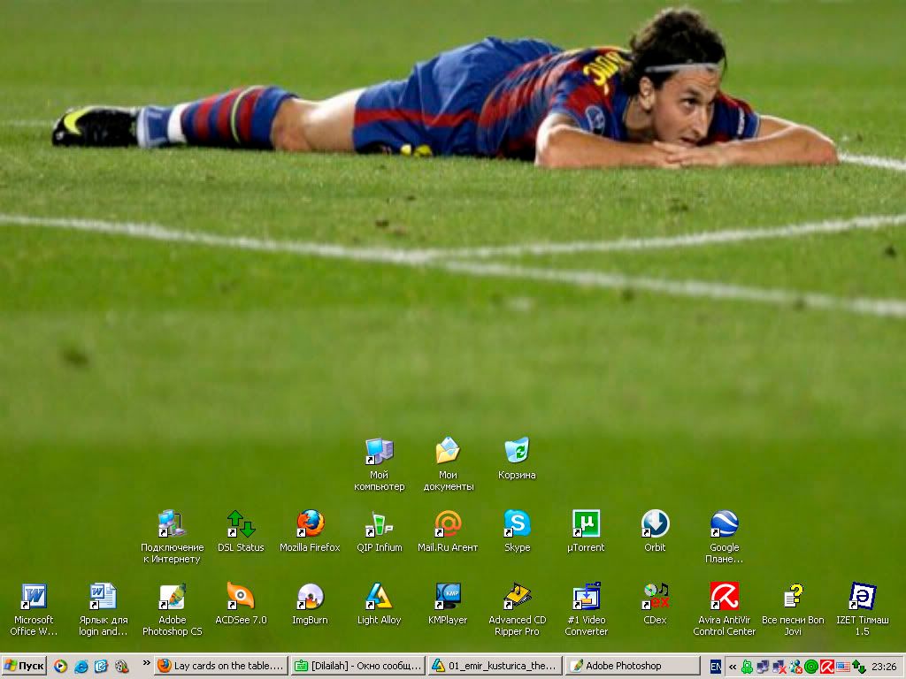Click the QIP Infium desktop icon
This screenshot has width=906, height=679.
379,524
